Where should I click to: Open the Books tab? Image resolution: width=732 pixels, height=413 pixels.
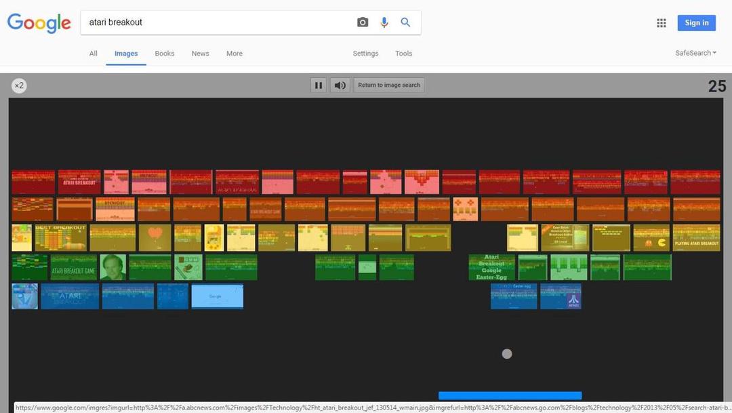tap(164, 54)
